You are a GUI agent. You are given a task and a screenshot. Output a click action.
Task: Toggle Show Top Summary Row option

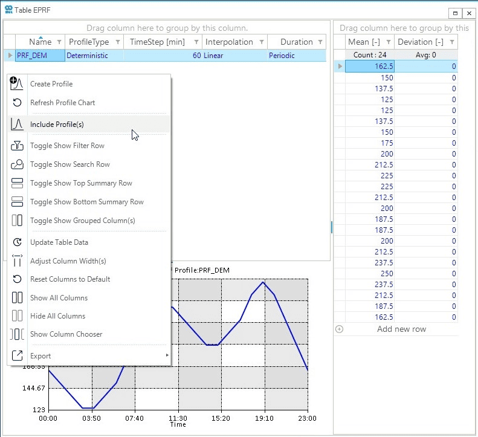81,183
